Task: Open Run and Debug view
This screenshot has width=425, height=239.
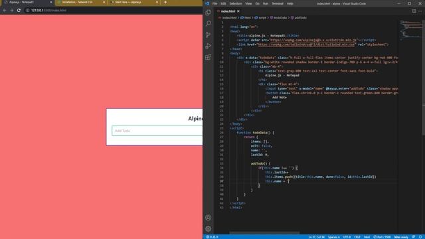Action: click(x=208, y=46)
